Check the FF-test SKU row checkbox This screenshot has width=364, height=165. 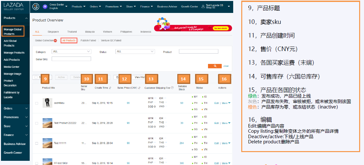coord(37,163)
